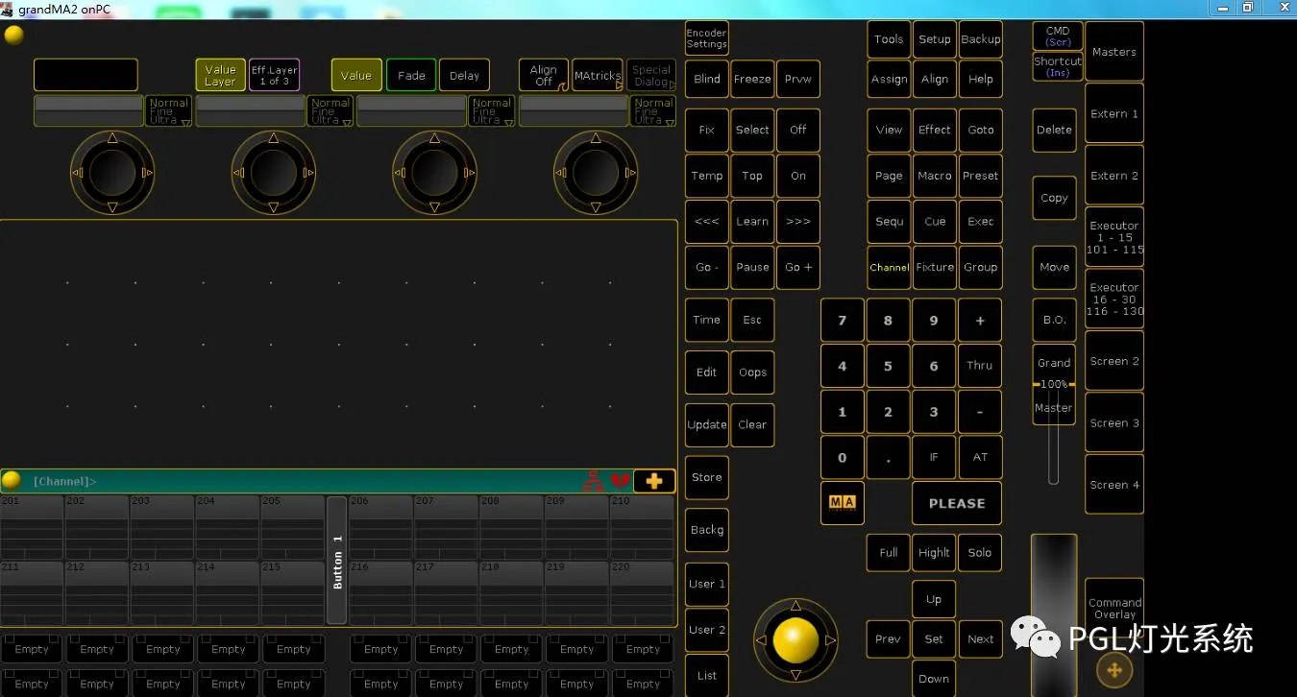The height and width of the screenshot is (697, 1297).
Task: Click the red heart icon on command line
Action: [x=621, y=481]
